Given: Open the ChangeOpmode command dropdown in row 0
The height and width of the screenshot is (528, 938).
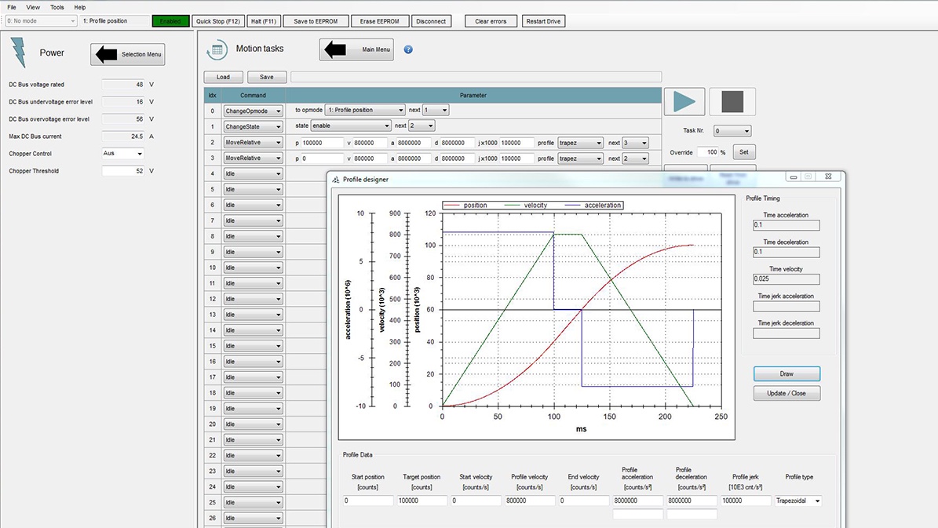Looking at the screenshot, I should (253, 111).
